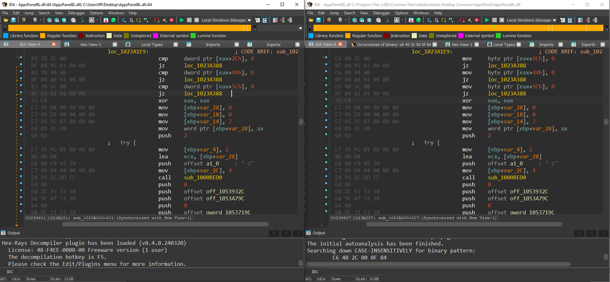Click the green circle icon in the left window toolbar

point(113,20)
